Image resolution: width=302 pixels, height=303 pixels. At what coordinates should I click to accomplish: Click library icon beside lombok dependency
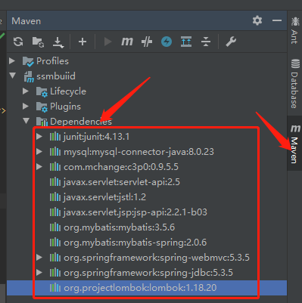point(55,288)
